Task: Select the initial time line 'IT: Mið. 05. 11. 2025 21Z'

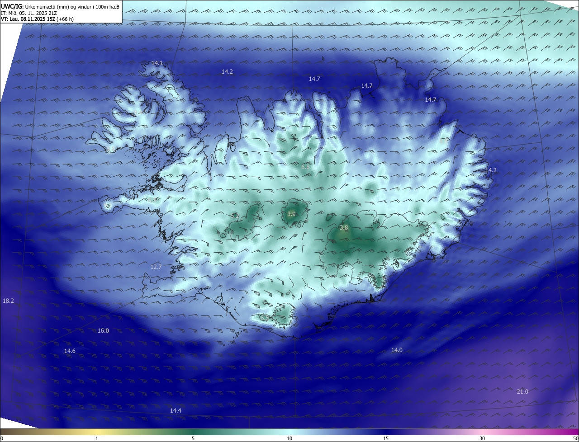Action: coord(28,13)
